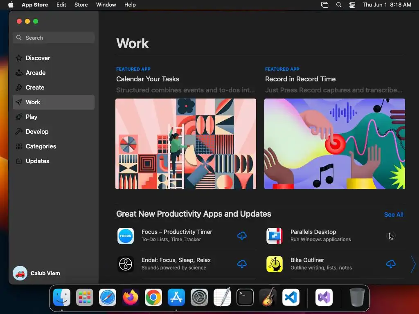Open System Settings from the Dock

pyautogui.click(x=199, y=297)
